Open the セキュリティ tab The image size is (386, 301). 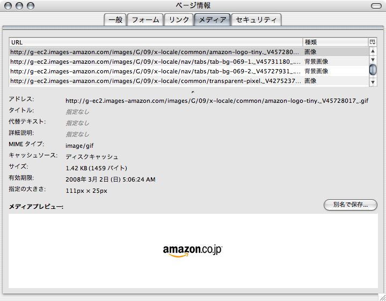click(256, 20)
